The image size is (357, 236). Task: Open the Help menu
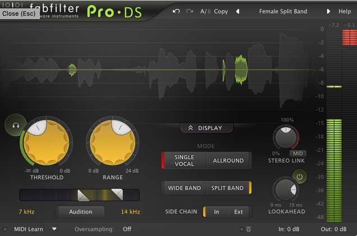coord(345,11)
